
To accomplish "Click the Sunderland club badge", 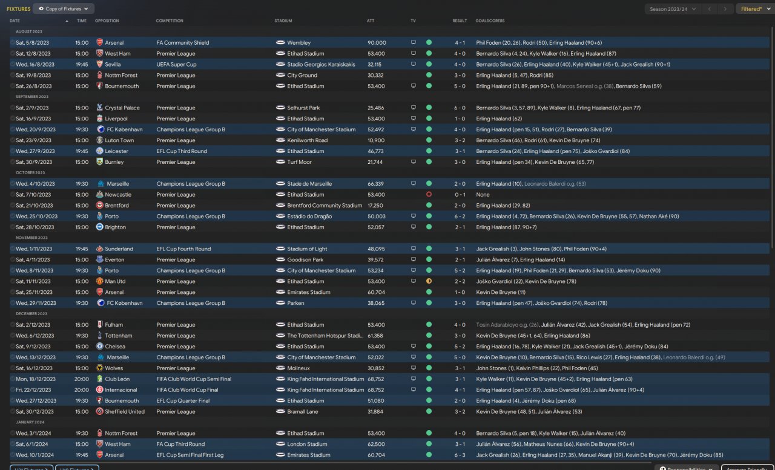I will pos(100,249).
